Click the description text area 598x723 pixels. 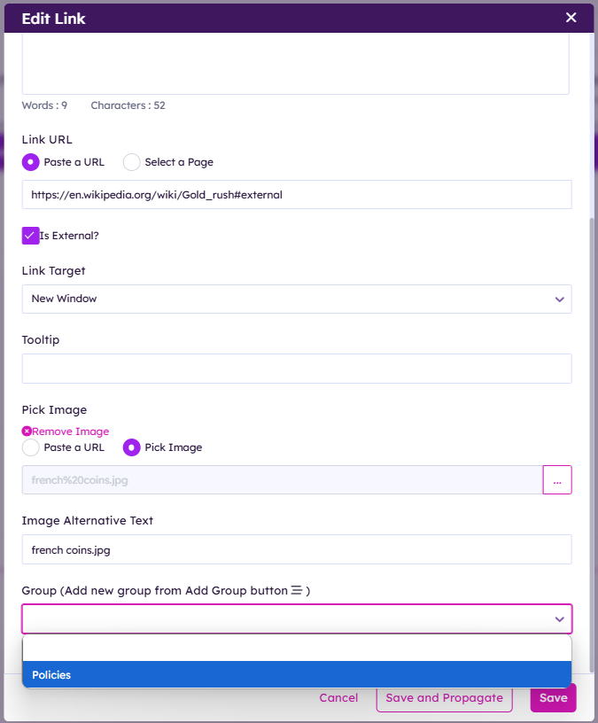(x=296, y=64)
